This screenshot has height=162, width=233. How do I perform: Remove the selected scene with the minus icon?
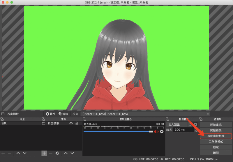click(10, 153)
